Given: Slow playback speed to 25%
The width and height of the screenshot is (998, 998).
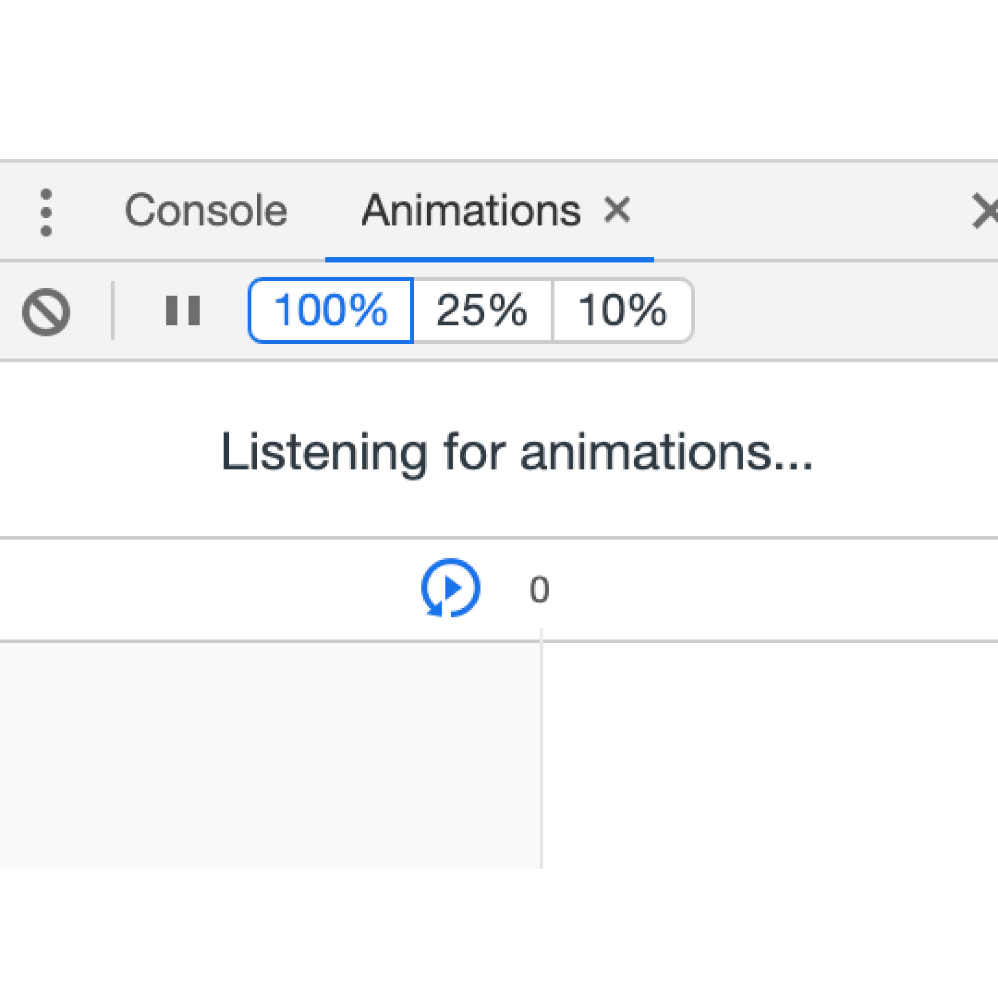Looking at the screenshot, I should (x=483, y=310).
